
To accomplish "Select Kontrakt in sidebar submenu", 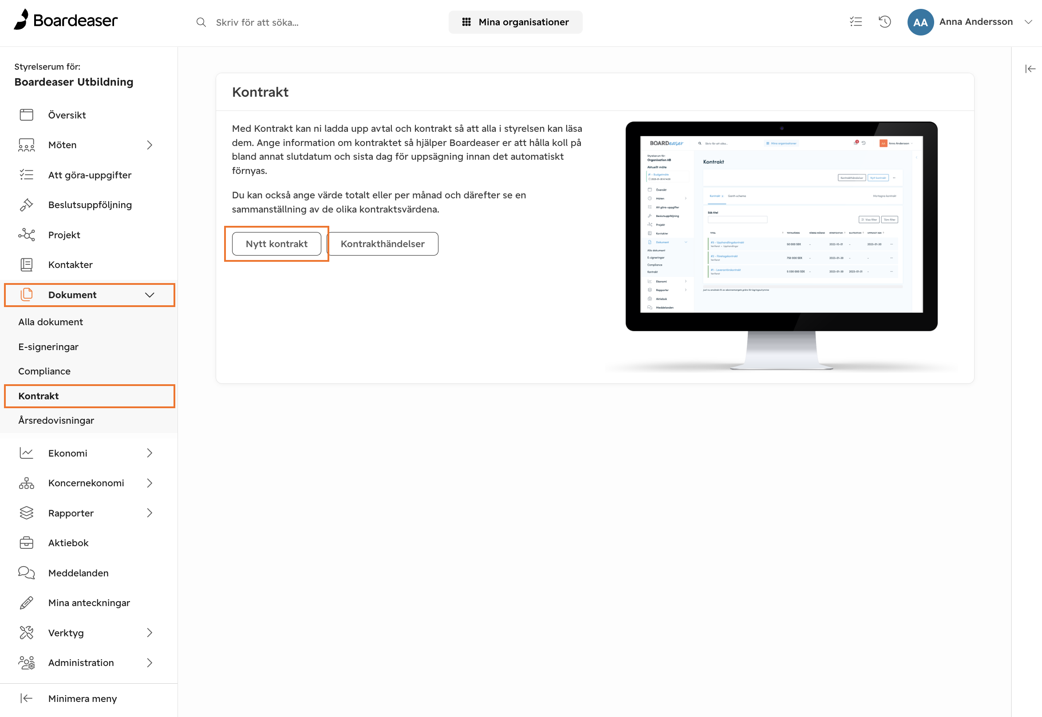I will [x=89, y=396].
